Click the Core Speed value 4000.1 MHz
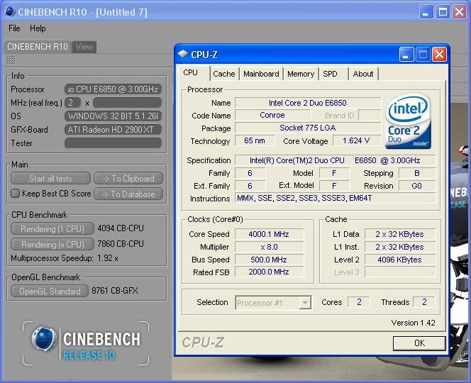This screenshot has width=471, height=383. coord(269,234)
